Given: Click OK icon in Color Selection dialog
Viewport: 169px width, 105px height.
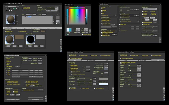Looking at the screenshot, I should (x=90, y=30).
